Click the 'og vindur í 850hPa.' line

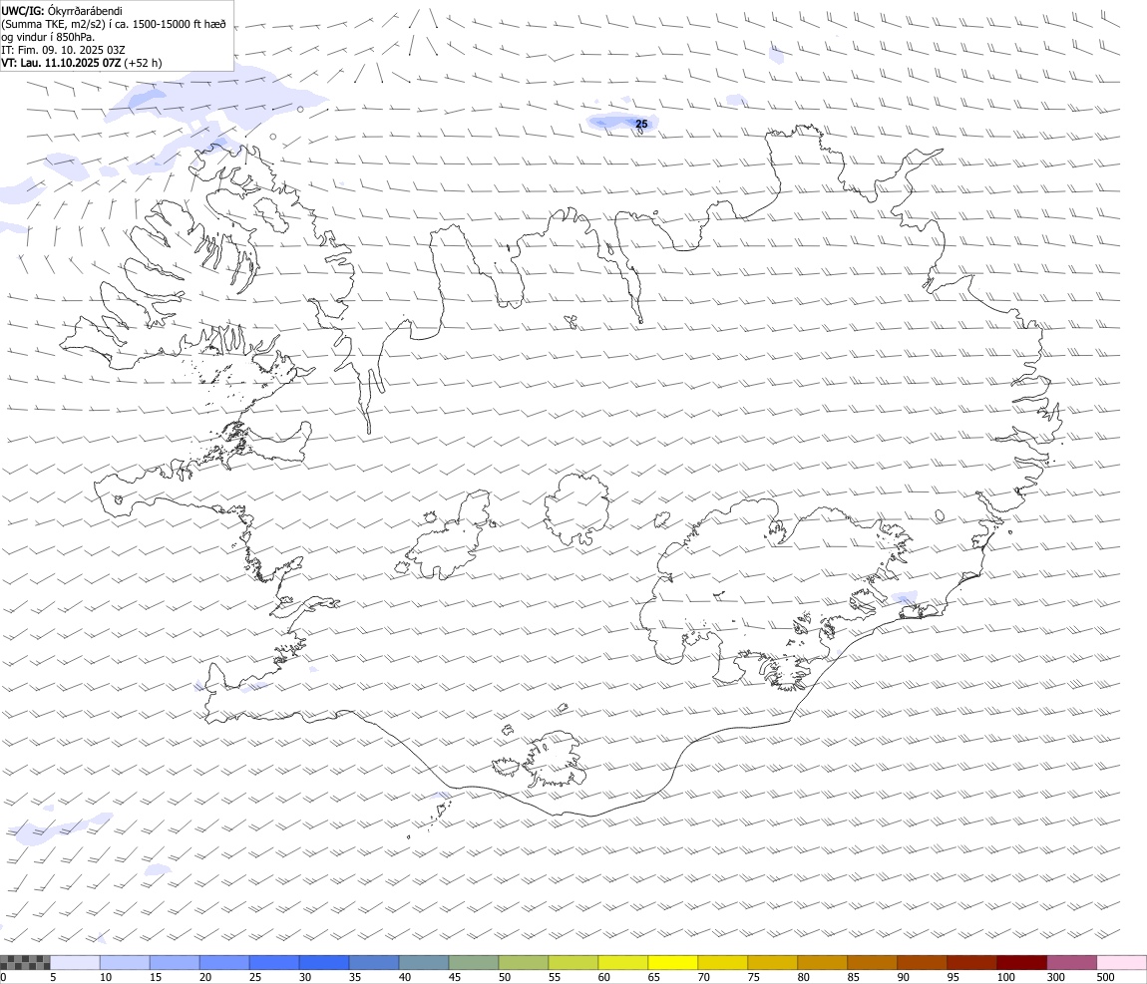coord(48,37)
